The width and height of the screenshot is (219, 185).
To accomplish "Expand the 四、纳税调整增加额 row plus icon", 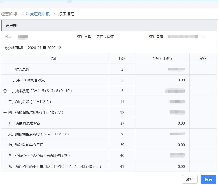I will (x=5, y=113).
